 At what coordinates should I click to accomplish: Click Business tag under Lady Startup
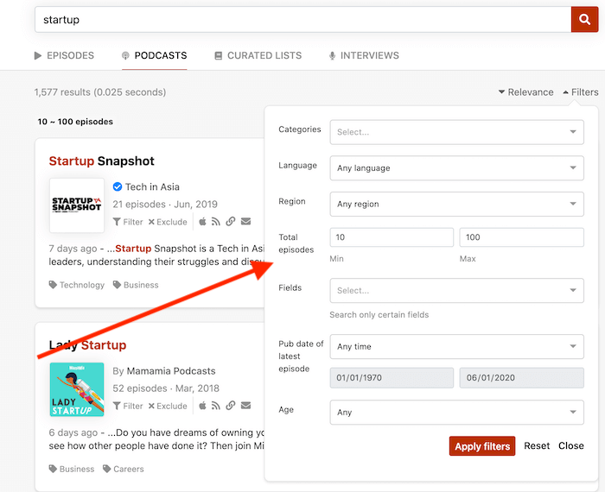coord(72,469)
